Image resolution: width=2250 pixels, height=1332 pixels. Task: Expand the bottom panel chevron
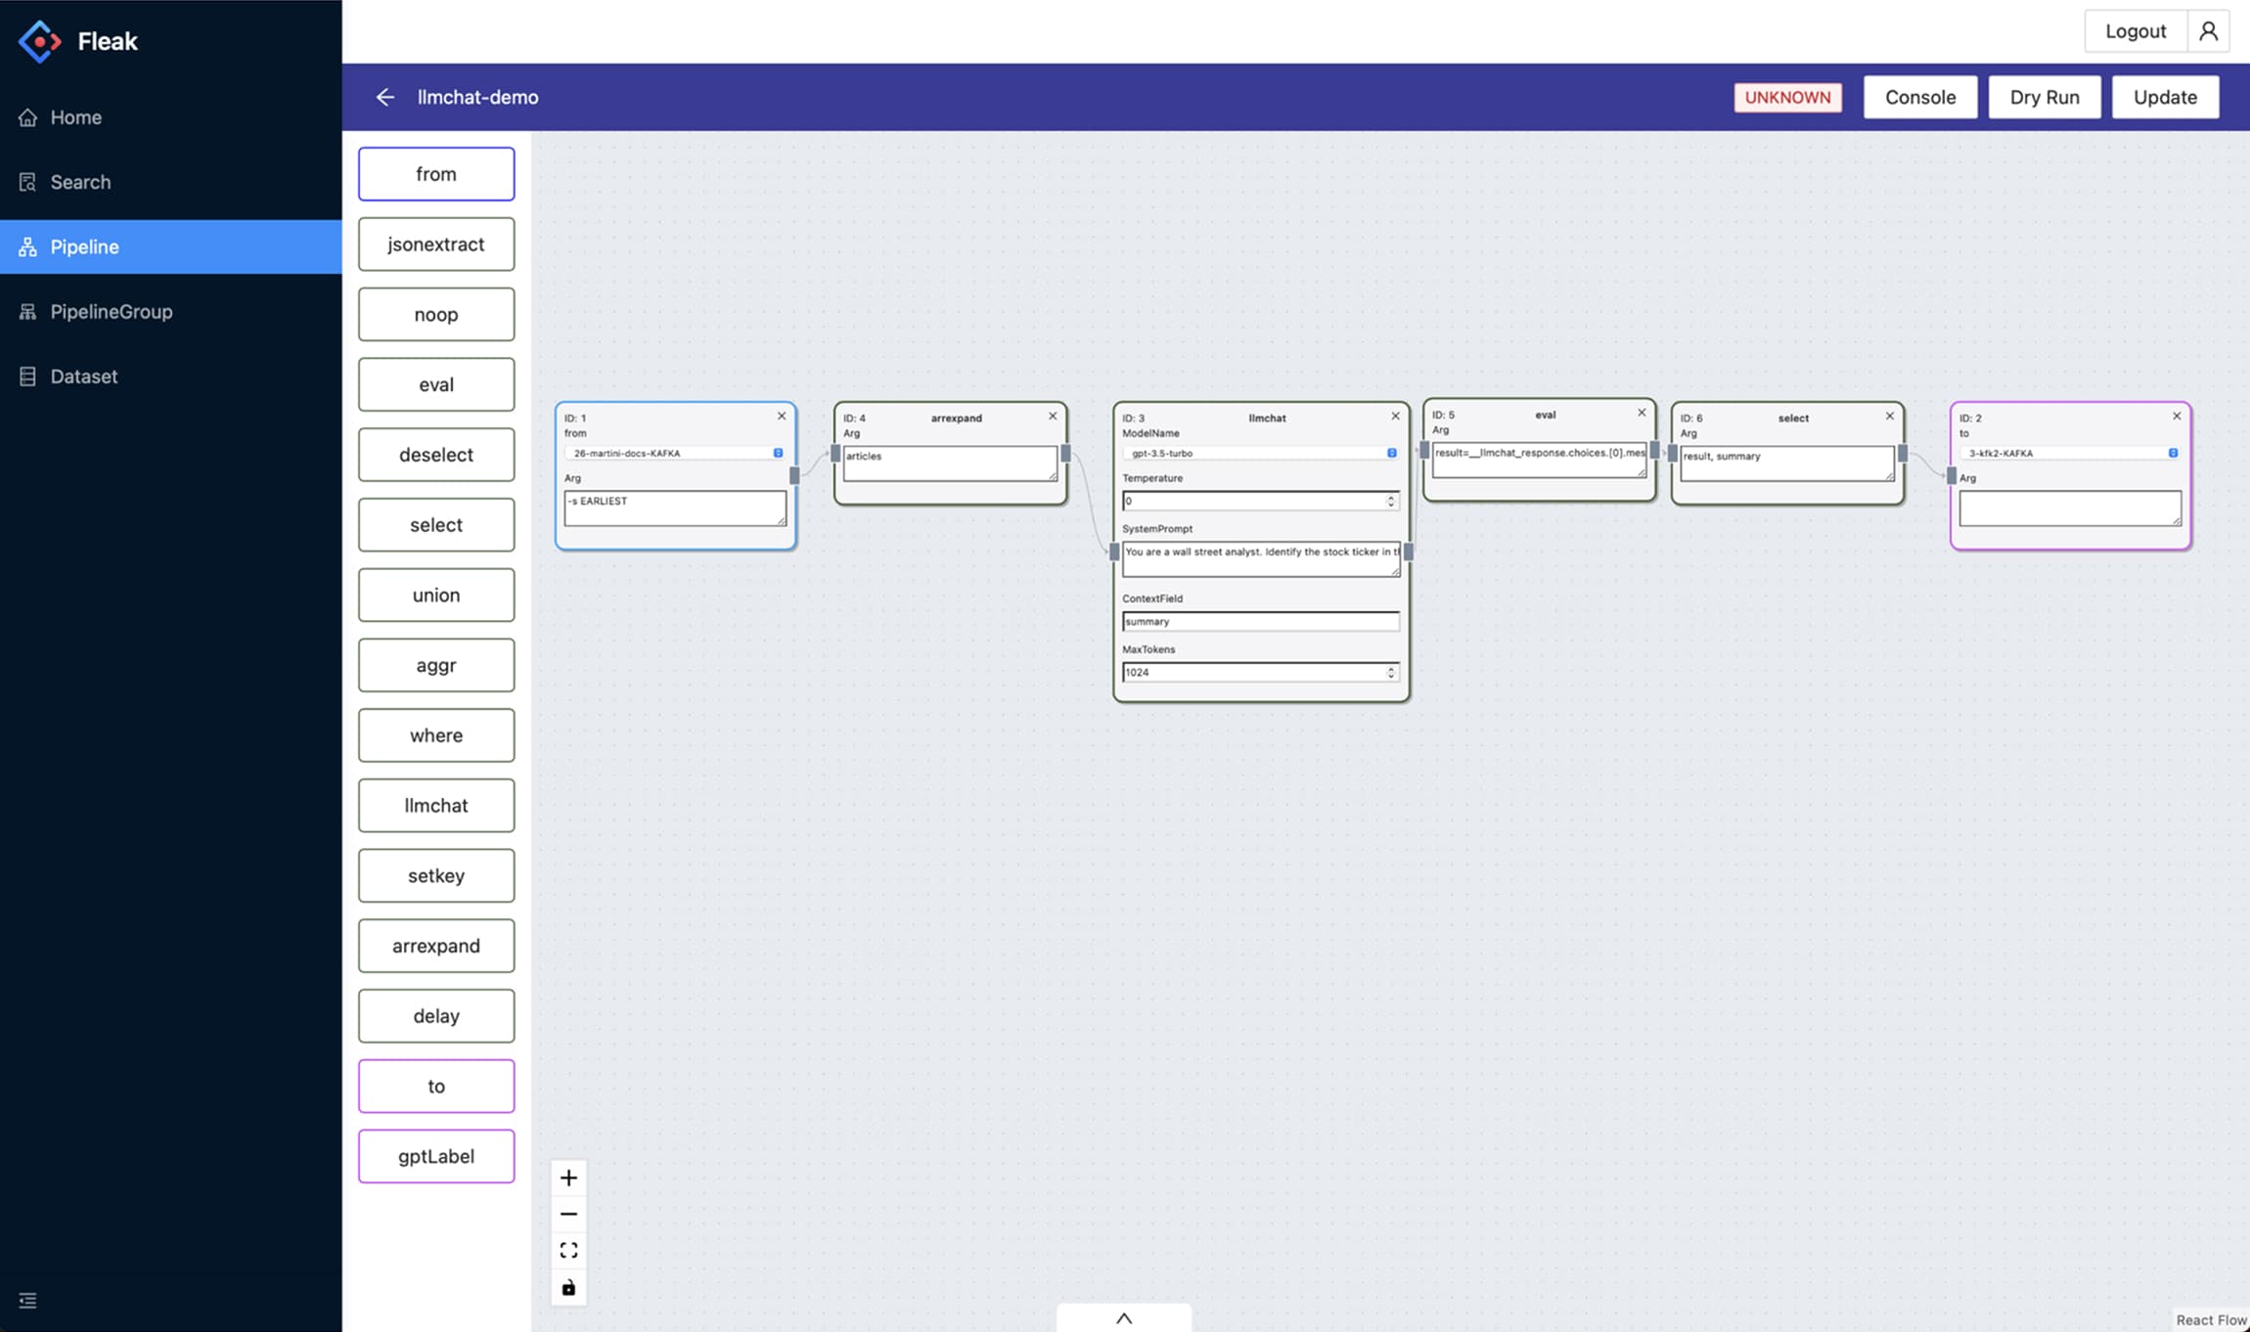pyautogui.click(x=1124, y=1317)
